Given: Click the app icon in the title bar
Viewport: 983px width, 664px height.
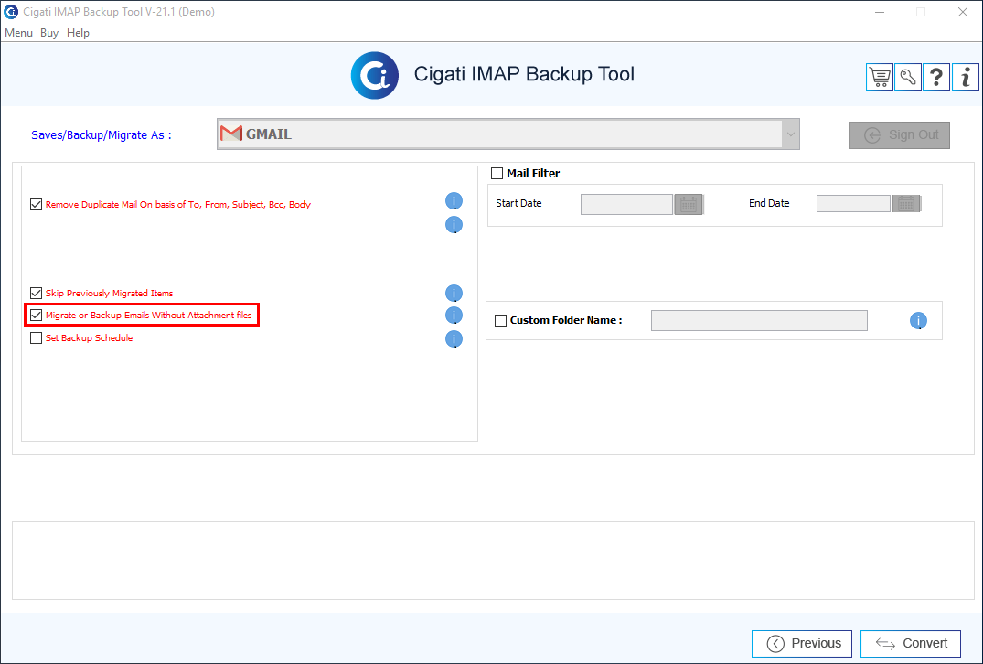Looking at the screenshot, I should click(x=11, y=11).
